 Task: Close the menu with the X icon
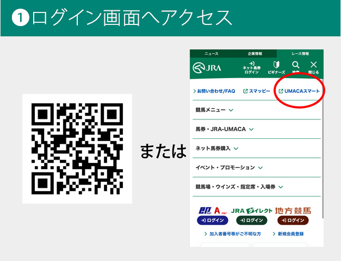[313, 67]
